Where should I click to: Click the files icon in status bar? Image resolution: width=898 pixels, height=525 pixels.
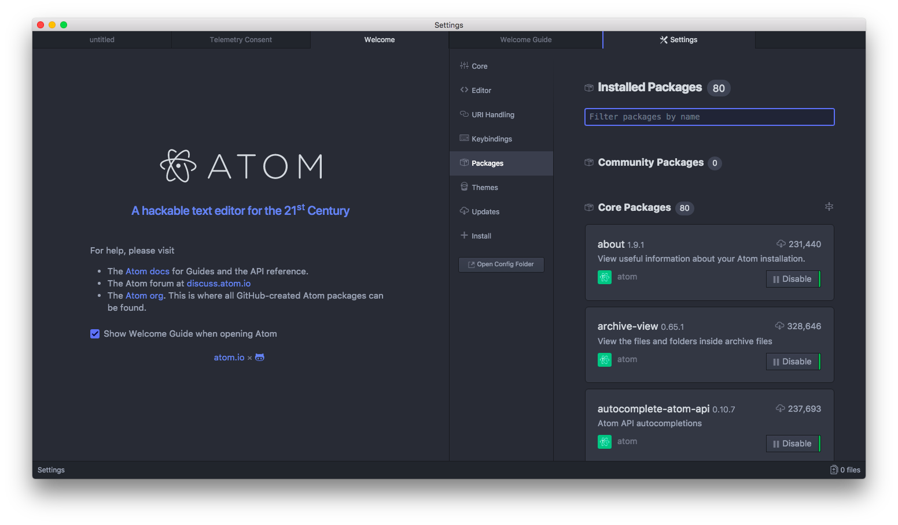[834, 470]
